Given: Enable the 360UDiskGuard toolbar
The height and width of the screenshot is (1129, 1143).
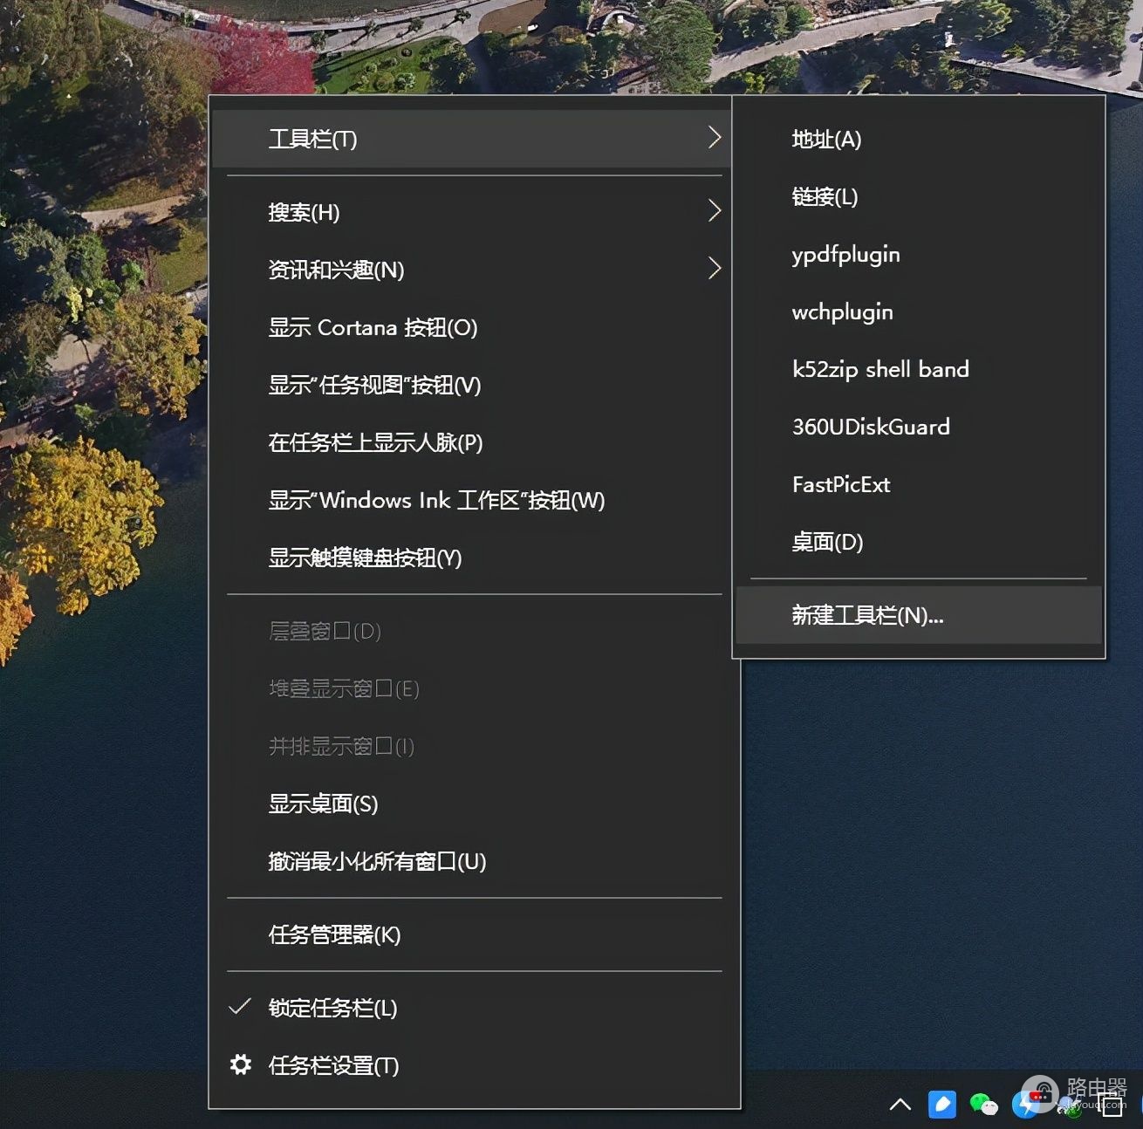Looking at the screenshot, I should point(919,427).
